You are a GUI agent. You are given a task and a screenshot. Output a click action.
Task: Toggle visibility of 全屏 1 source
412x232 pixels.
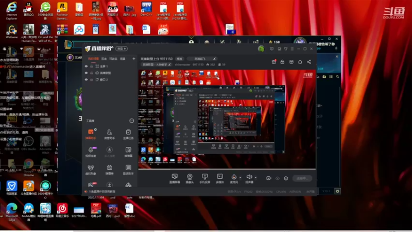(x=86, y=67)
